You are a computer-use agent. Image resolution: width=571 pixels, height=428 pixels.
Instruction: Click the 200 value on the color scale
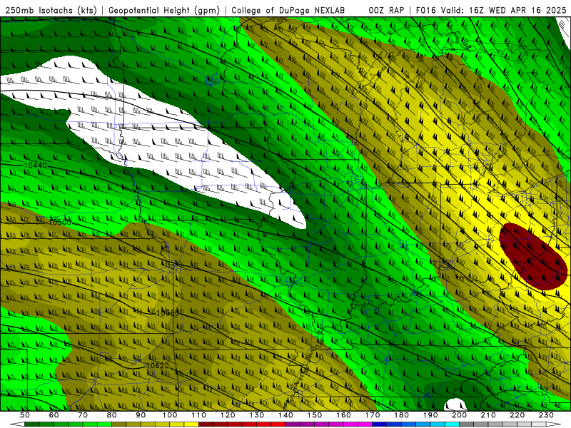coord(460,415)
